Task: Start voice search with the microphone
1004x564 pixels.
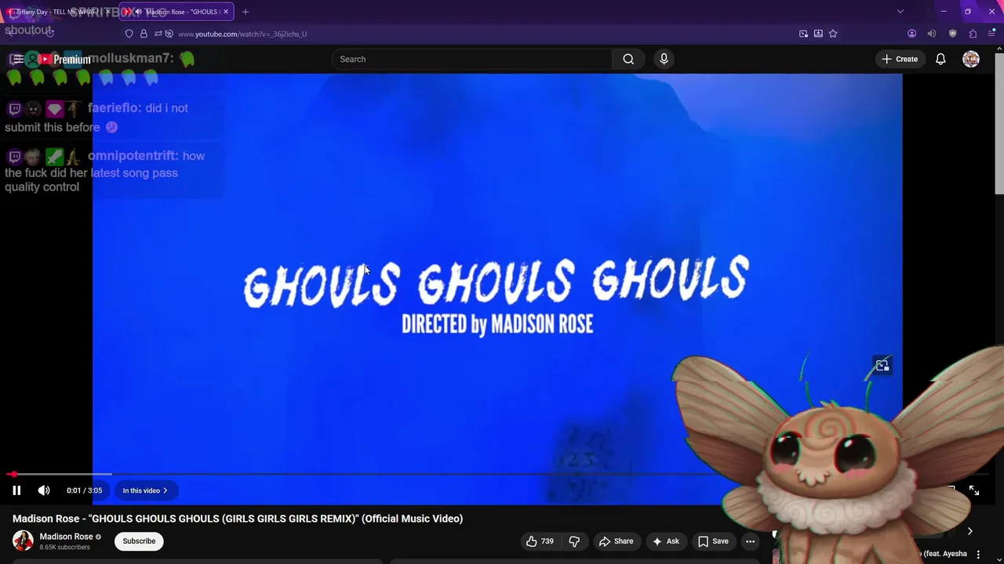Action: click(x=664, y=59)
